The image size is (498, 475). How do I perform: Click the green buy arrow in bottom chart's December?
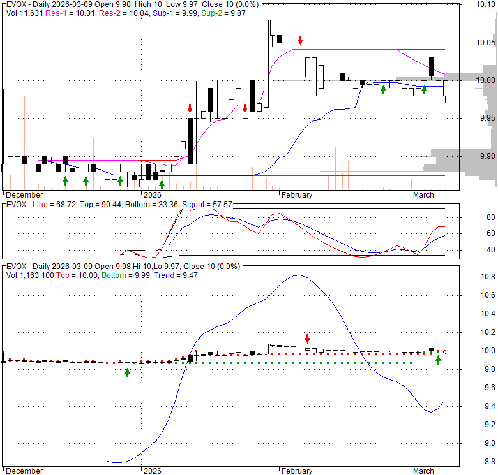pos(127,372)
